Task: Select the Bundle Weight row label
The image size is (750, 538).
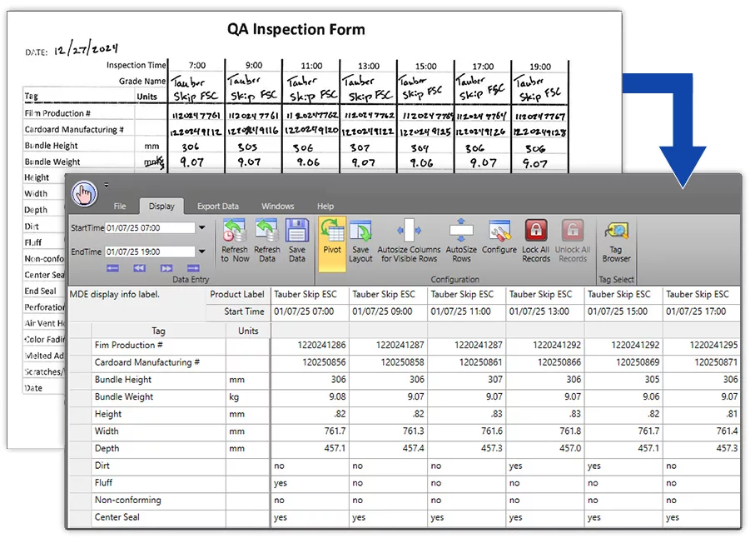Action: (124, 396)
